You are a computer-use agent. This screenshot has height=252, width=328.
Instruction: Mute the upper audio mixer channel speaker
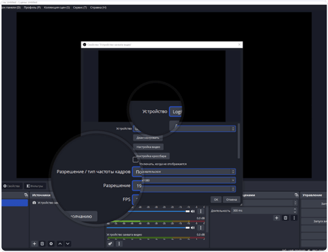coord(193,211)
